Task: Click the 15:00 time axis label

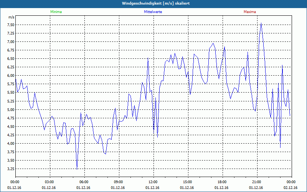Action: pos(188,182)
